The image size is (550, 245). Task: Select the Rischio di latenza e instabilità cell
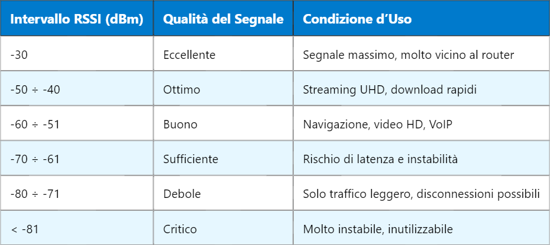(x=381, y=159)
